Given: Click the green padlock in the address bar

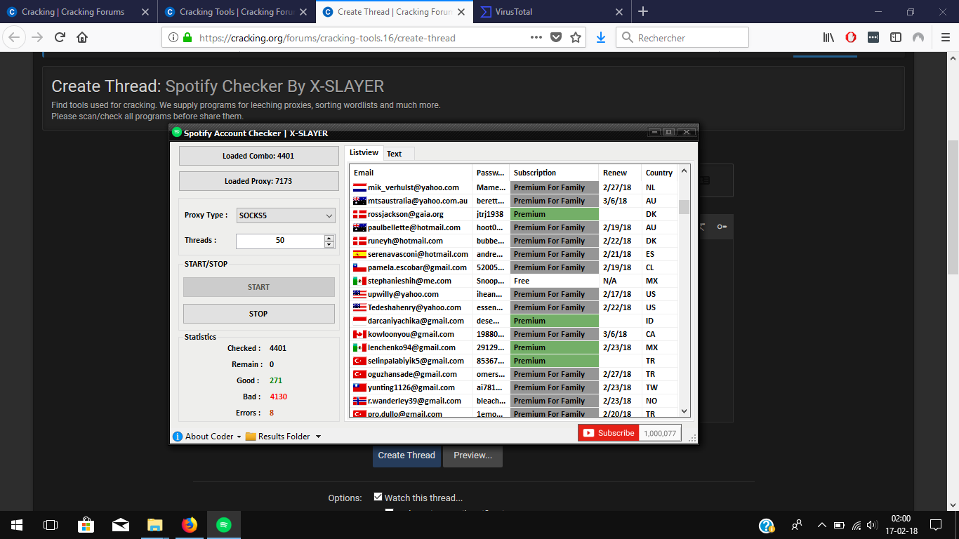Looking at the screenshot, I should (187, 38).
